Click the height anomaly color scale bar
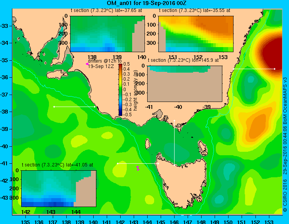The height and width of the screenshot is (224, 289). pyautogui.click(x=120, y=90)
